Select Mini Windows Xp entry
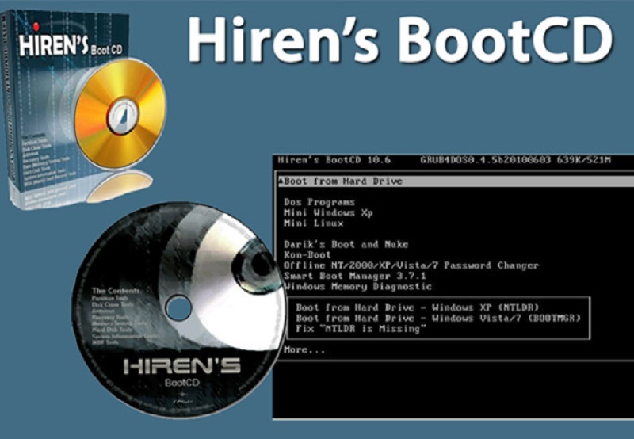This screenshot has height=439, width=634. click(328, 213)
